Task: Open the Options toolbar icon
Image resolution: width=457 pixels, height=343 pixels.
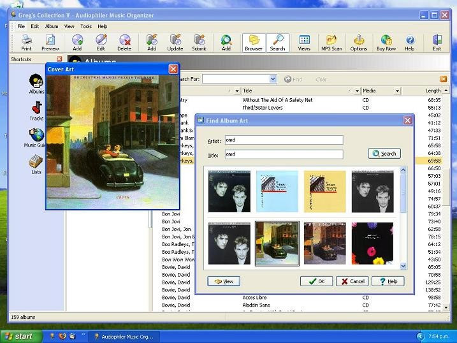Action: tap(359, 43)
